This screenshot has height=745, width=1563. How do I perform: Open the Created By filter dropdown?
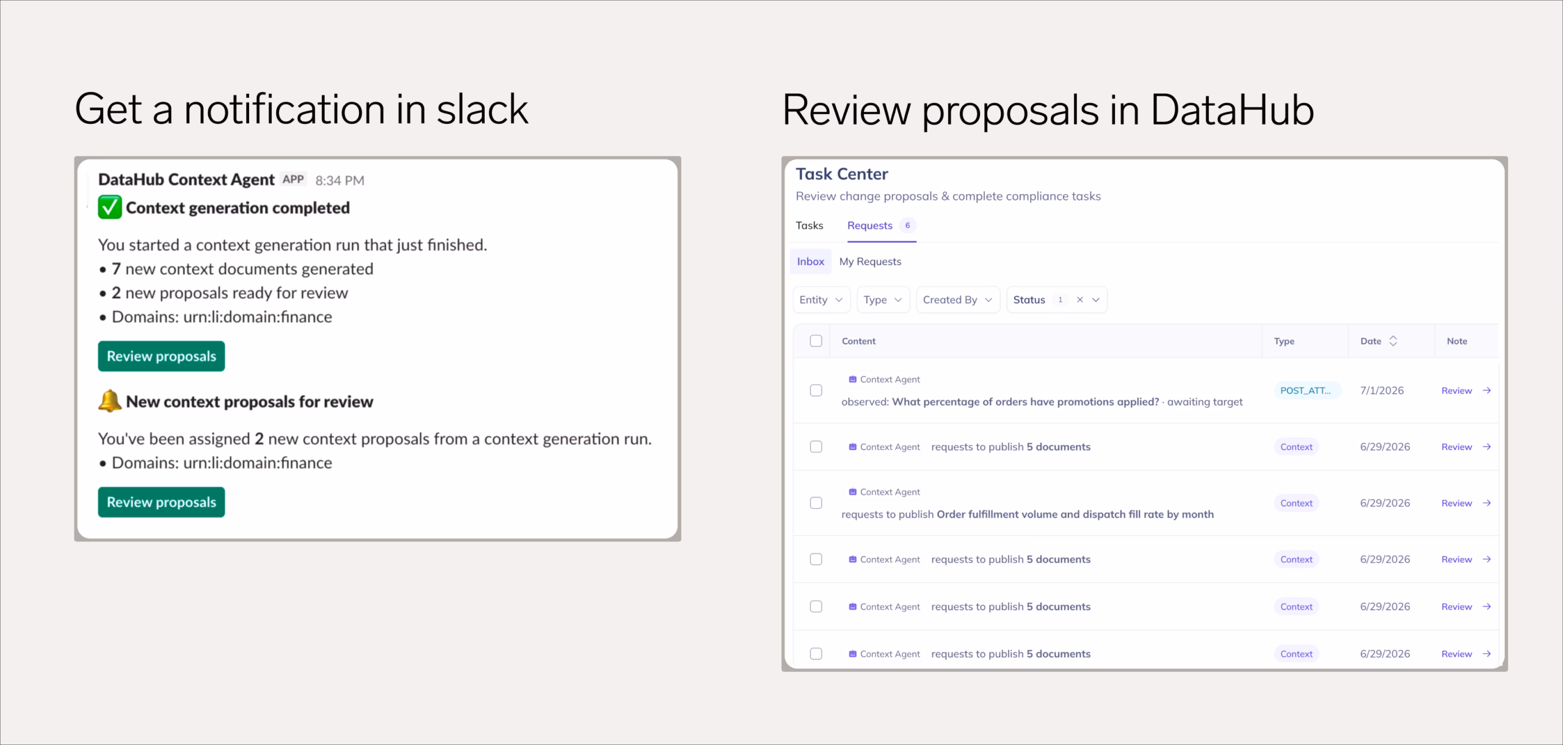[958, 300]
